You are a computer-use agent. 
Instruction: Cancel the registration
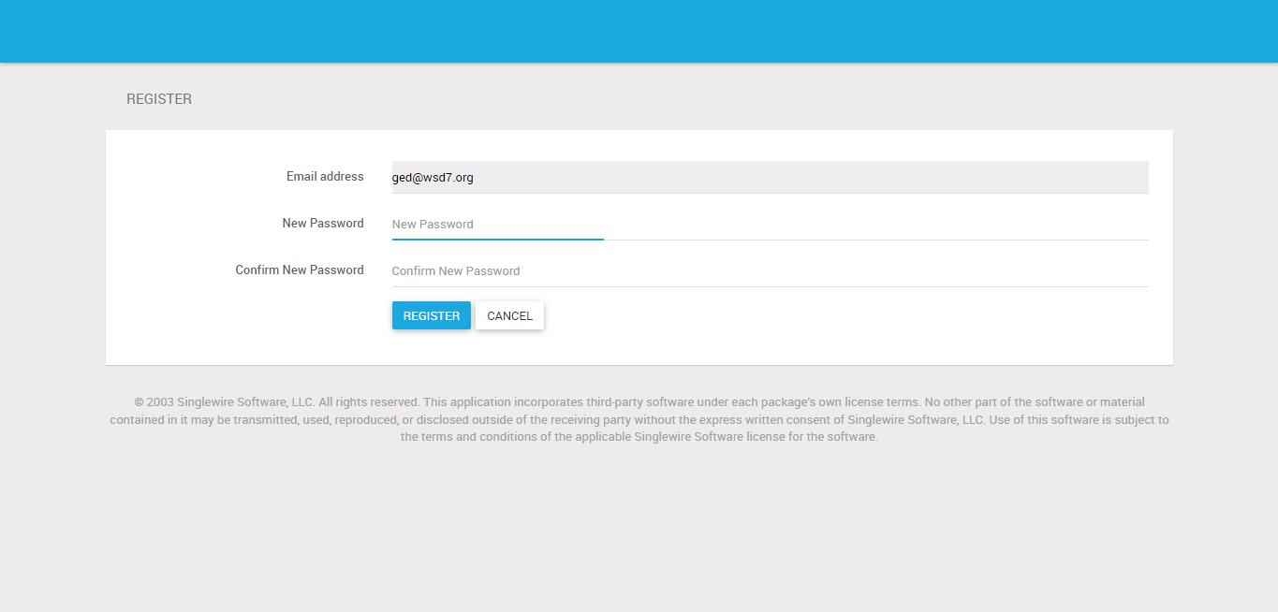(x=510, y=315)
